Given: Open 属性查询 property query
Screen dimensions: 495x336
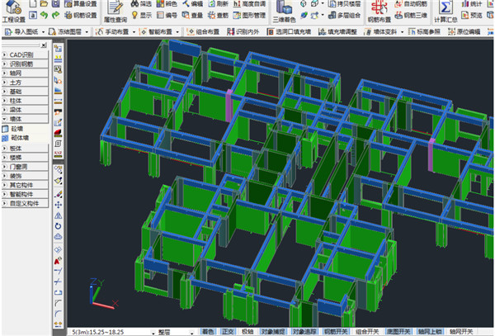Looking at the screenshot, I should pyautogui.click(x=115, y=12).
